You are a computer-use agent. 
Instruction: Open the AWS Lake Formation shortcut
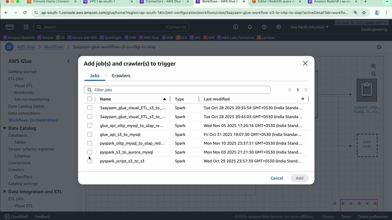pyautogui.click(x=236, y=38)
